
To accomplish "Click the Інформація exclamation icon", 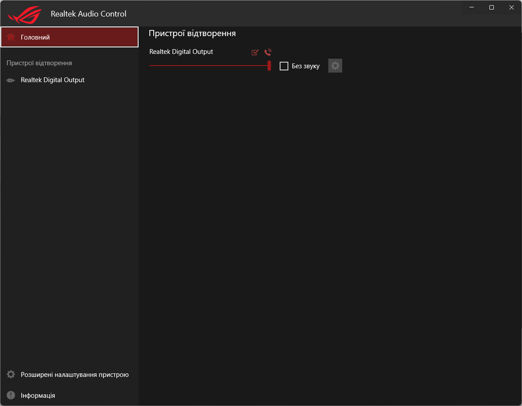I will (x=11, y=395).
